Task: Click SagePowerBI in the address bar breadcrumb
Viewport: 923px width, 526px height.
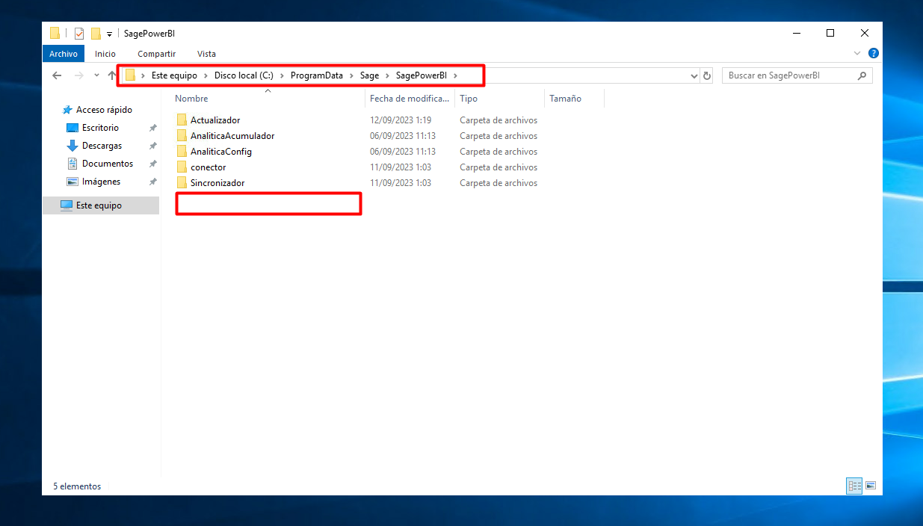Action: point(422,75)
